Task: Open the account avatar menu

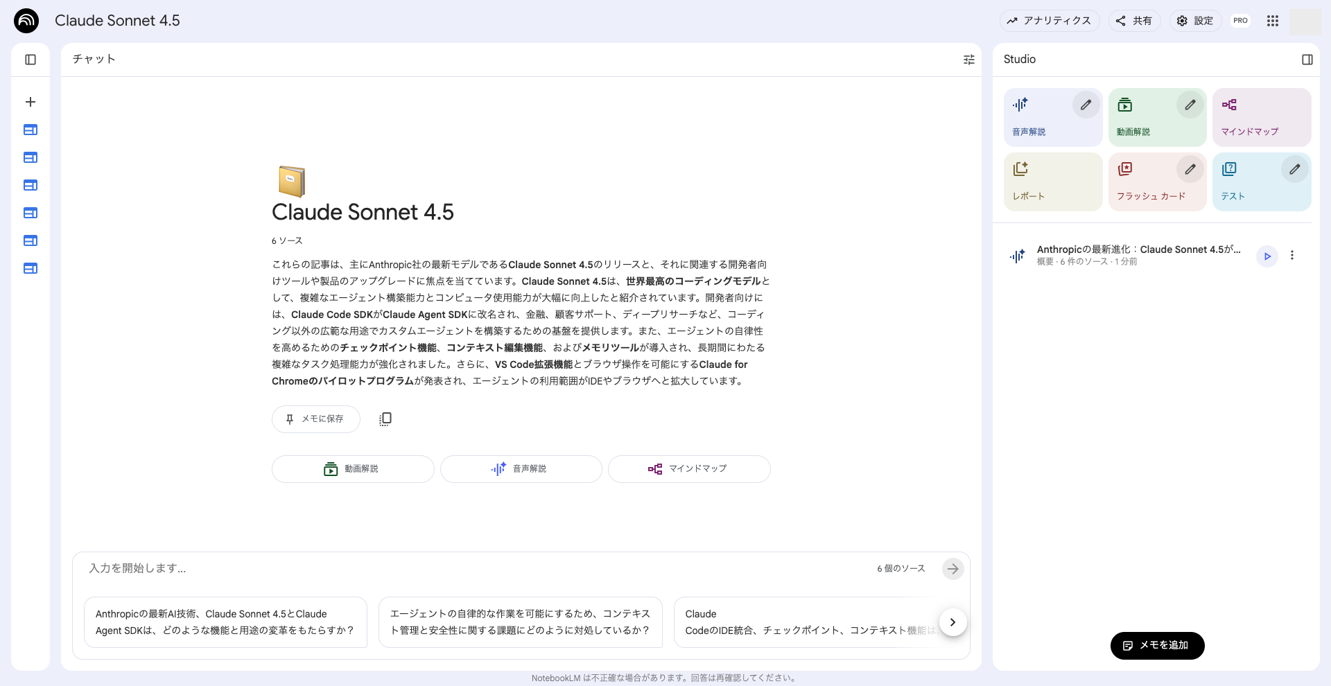Action: [1306, 21]
